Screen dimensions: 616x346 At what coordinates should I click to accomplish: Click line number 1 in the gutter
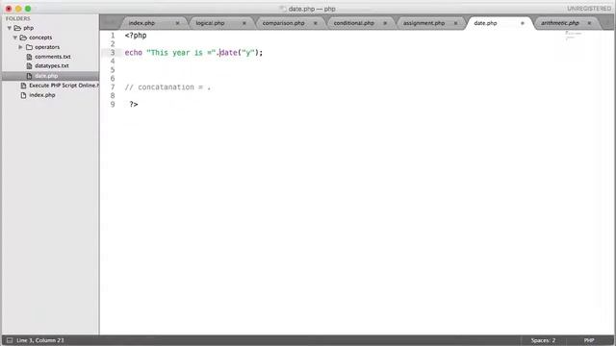[113, 36]
